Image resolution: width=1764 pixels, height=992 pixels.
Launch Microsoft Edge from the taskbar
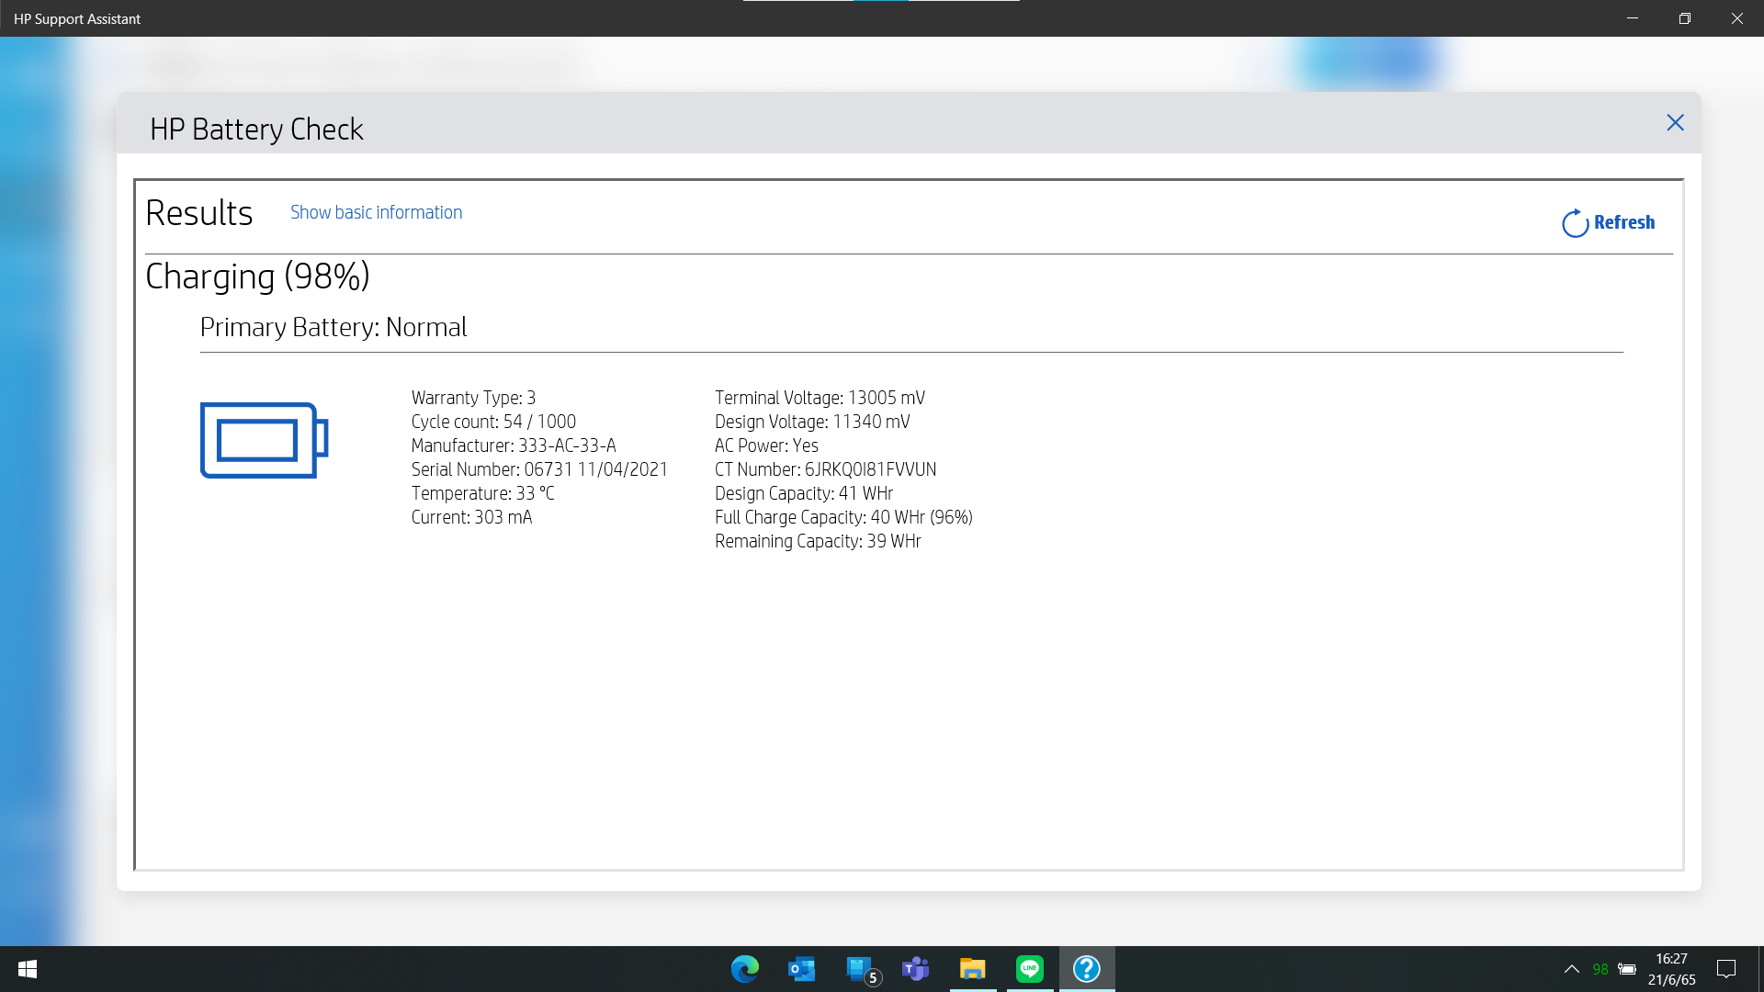tap(744, 969)
